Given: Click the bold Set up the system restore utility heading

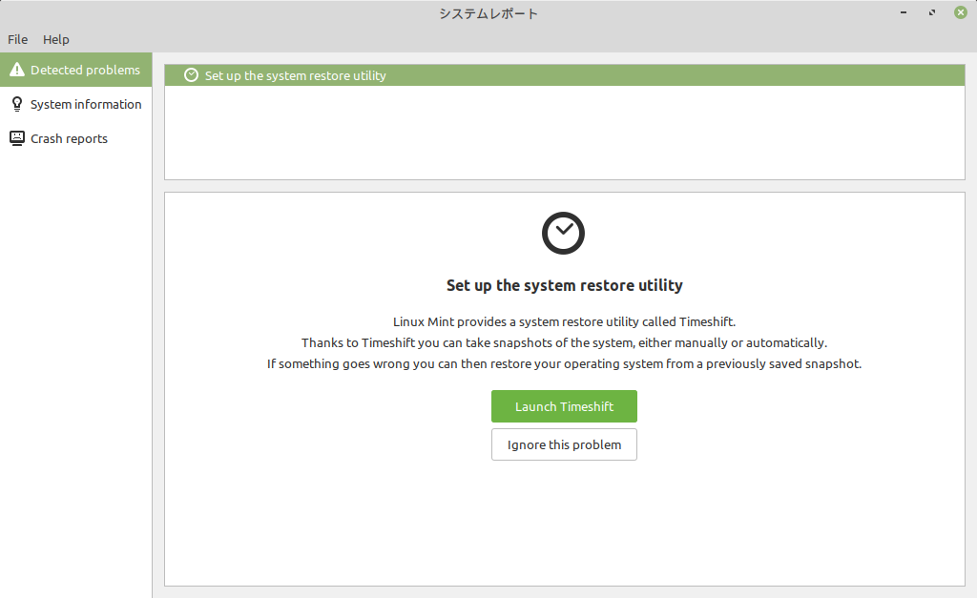Looking at the screenshot, I should [x=564, y=284].
